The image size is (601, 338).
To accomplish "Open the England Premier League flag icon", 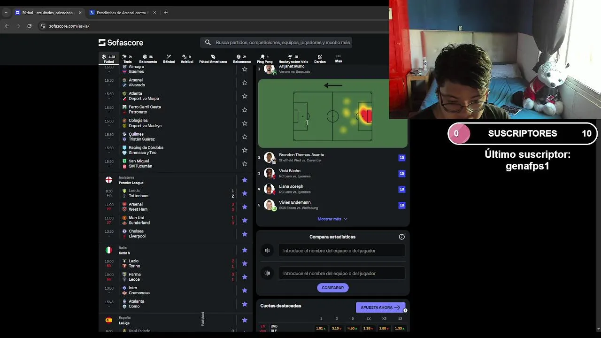I will (108, 180).
